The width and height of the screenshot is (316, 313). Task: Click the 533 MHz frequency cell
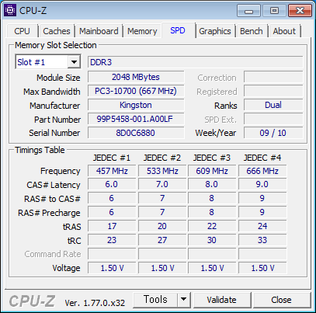162,171
